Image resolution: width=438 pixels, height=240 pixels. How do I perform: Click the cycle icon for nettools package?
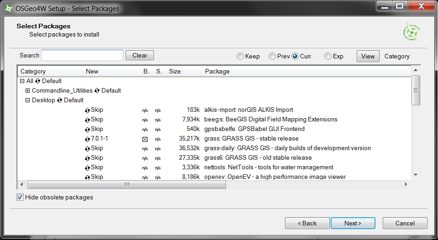87,167
